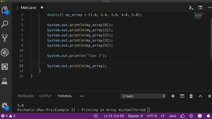Click the editor minimap preview
Viewport: 212px width, 119px height.
(199, 16)
